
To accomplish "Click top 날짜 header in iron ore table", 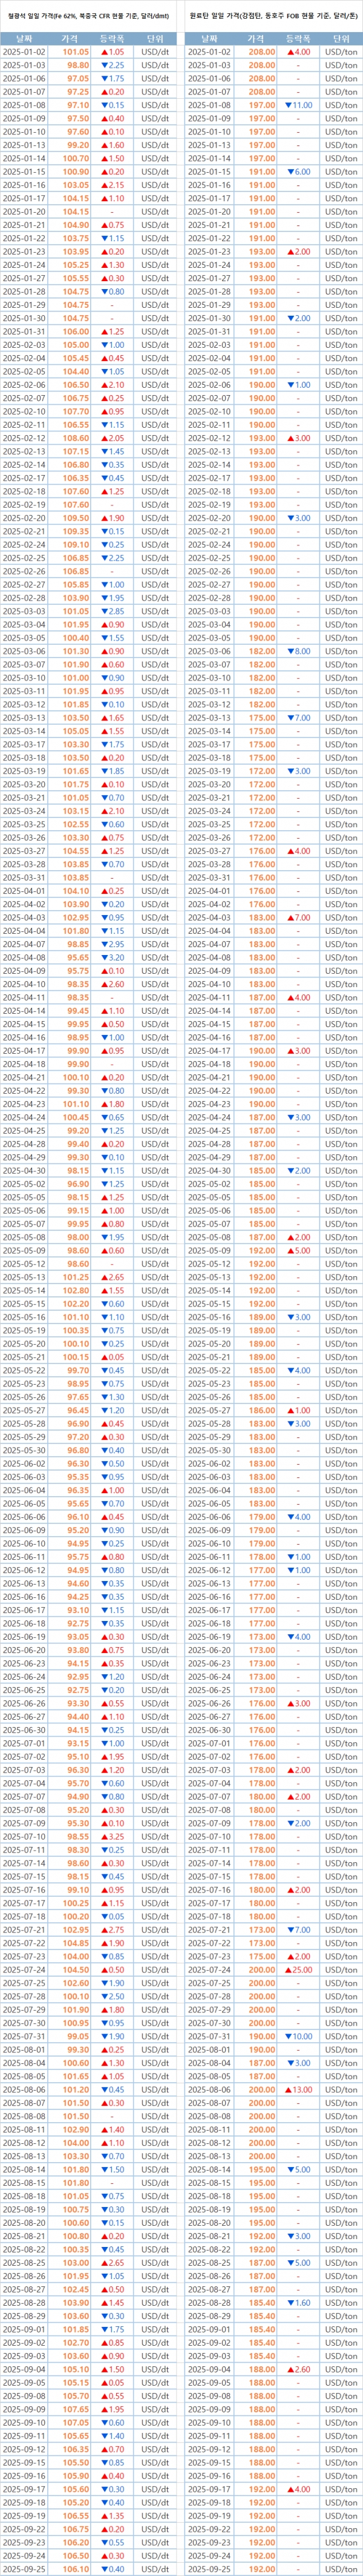I will point(24,36).
